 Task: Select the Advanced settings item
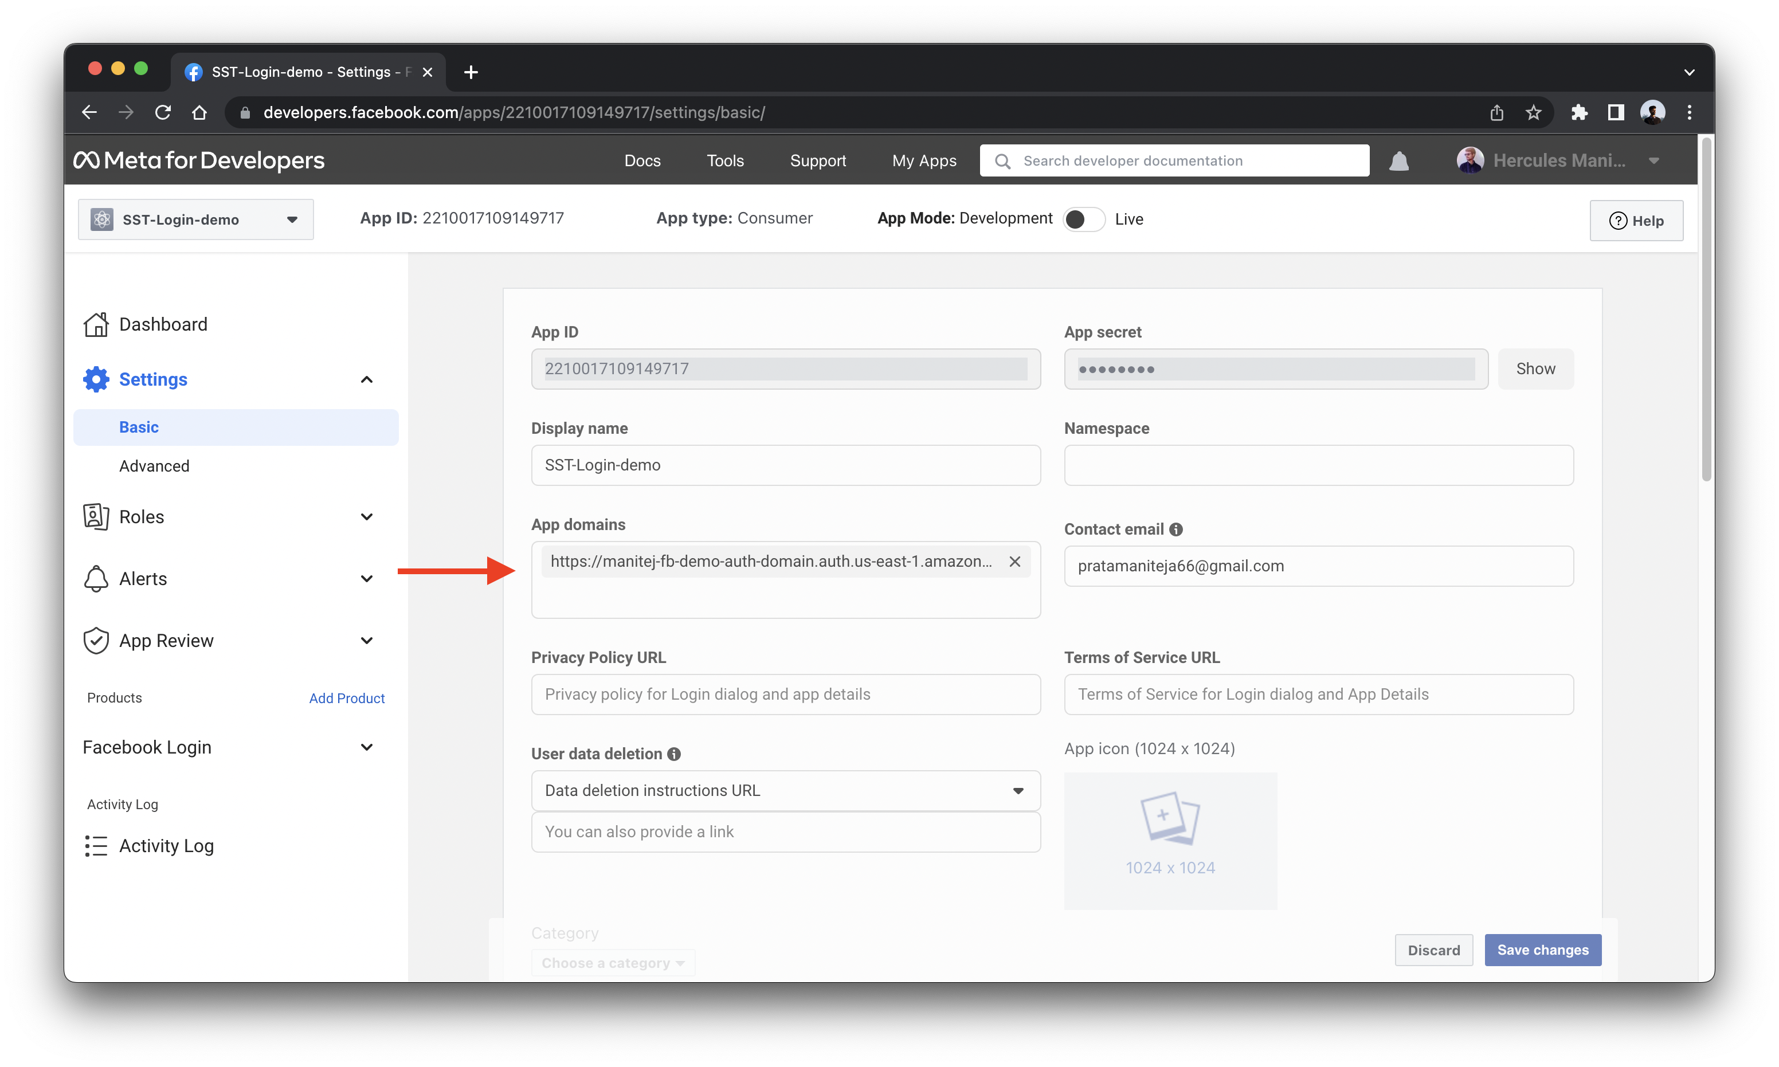coord(155,466)
